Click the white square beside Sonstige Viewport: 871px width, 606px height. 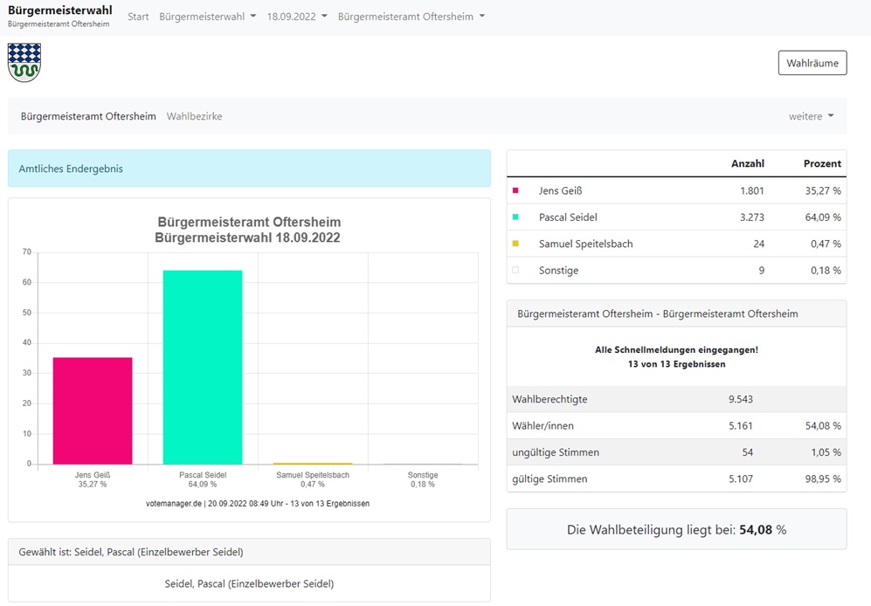click(515, 271)
